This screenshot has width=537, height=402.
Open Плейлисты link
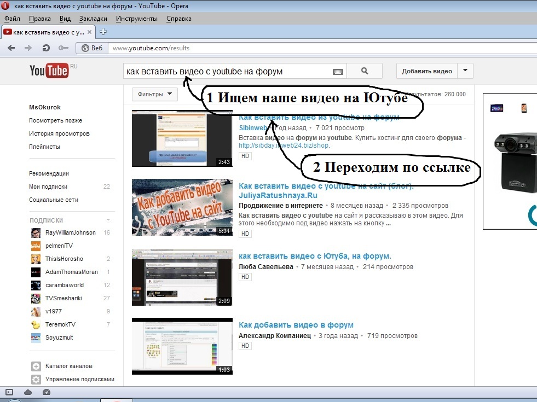[44, 147]
